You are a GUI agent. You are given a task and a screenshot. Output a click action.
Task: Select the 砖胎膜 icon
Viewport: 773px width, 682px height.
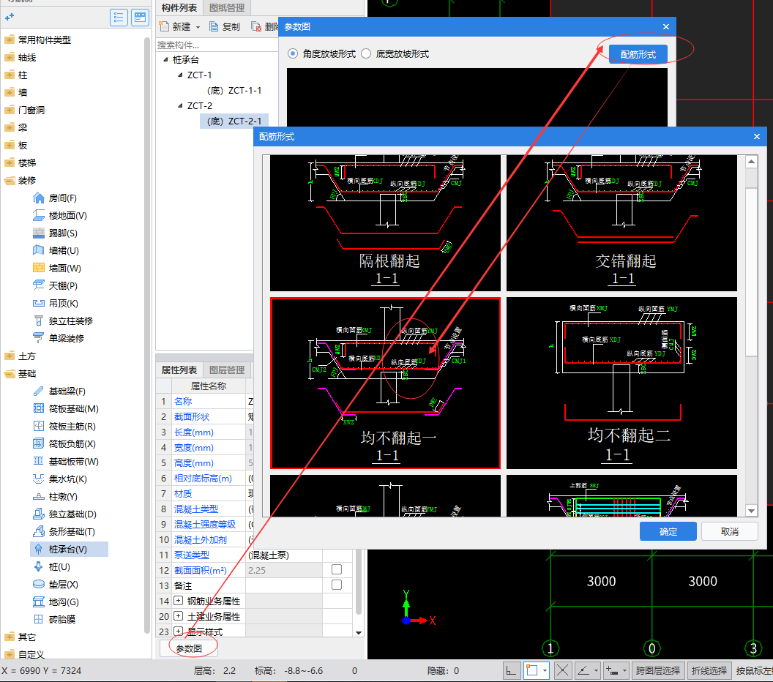[39, 619]
